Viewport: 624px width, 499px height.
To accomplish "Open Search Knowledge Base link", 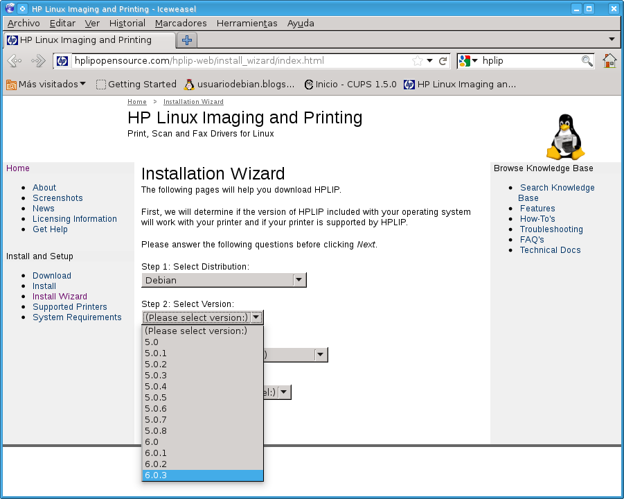I will pos(557,193).
